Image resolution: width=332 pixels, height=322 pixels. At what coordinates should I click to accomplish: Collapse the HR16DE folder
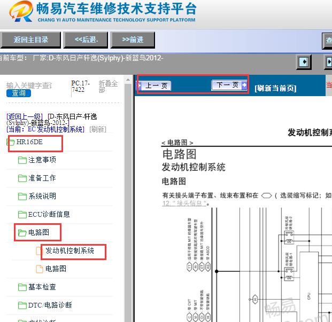29,142
